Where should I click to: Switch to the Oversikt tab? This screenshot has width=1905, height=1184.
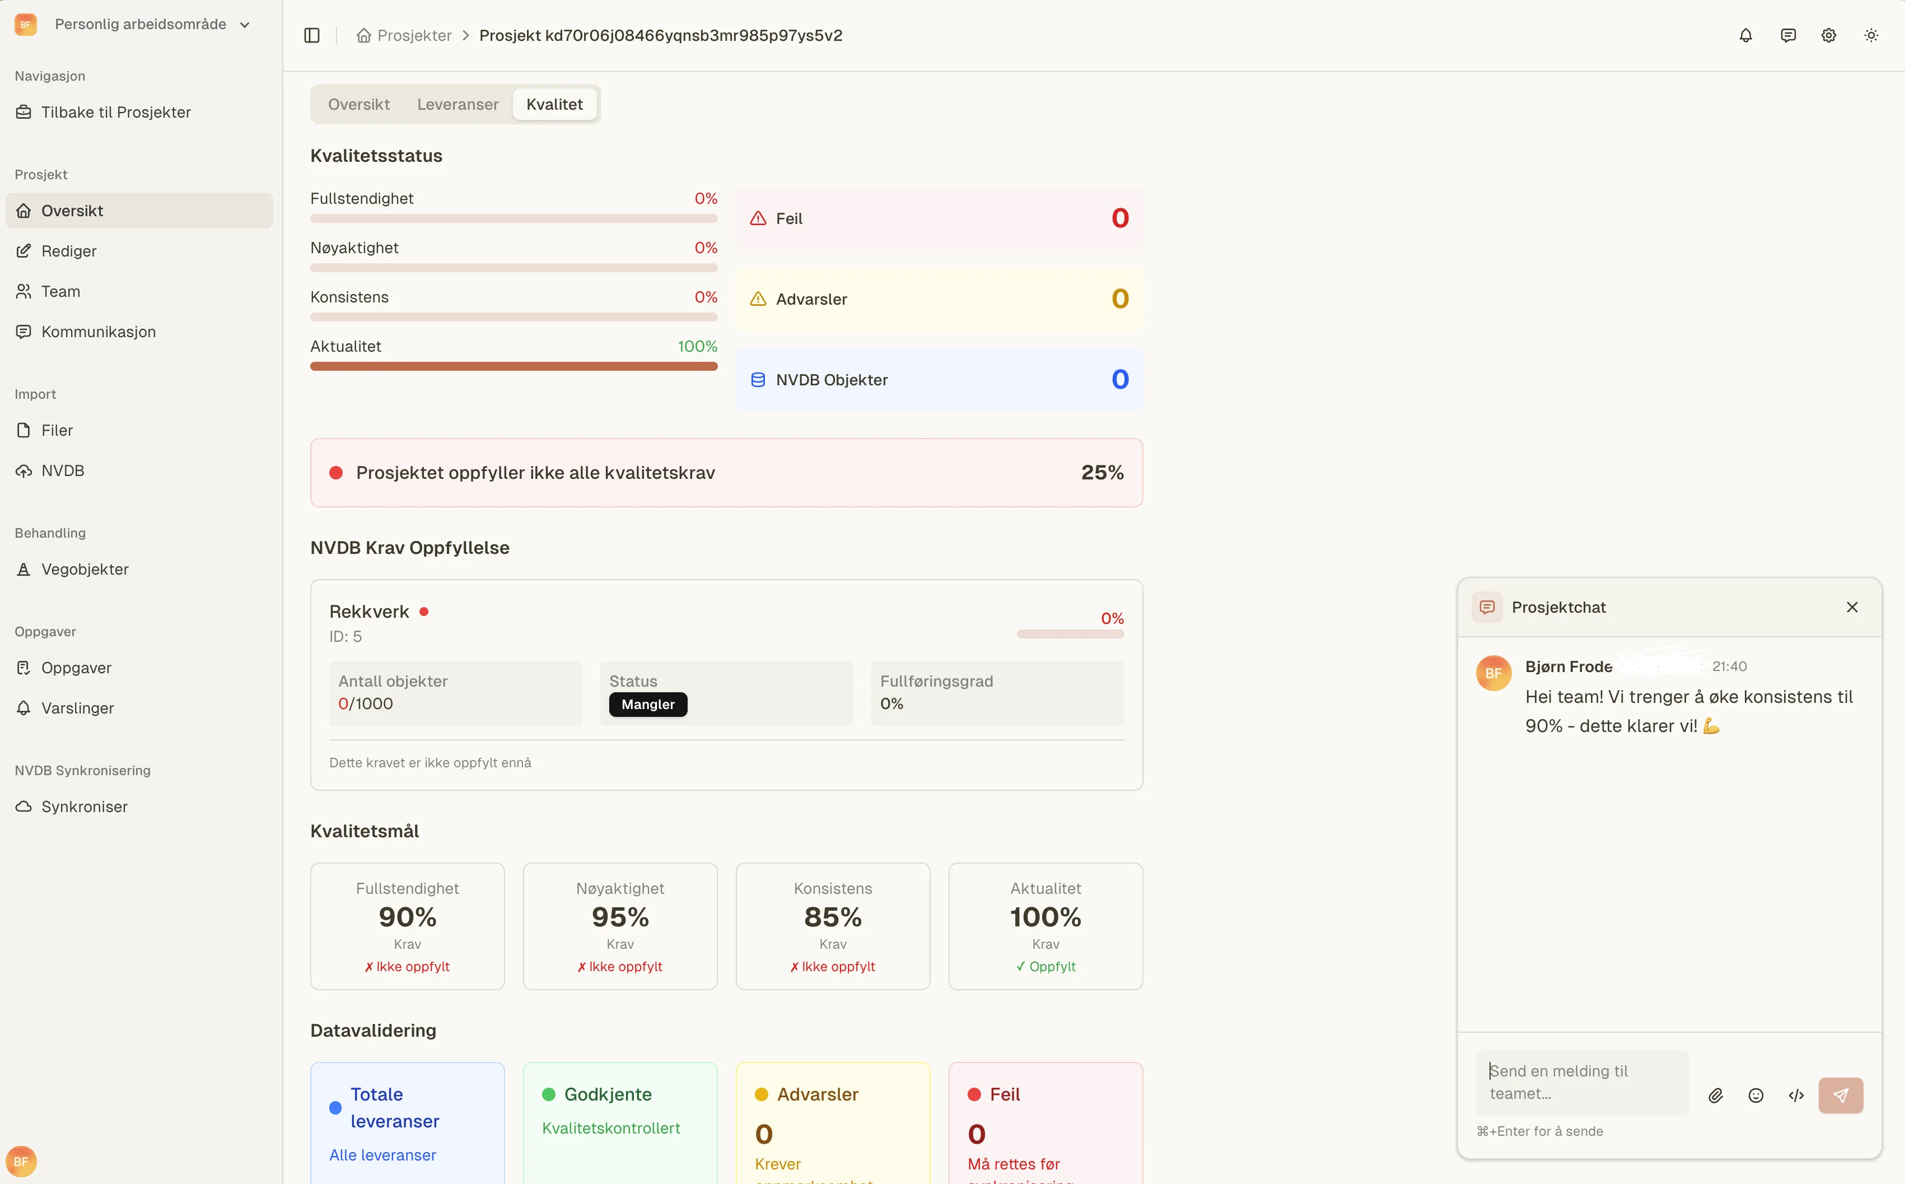(x=358, y=104)
